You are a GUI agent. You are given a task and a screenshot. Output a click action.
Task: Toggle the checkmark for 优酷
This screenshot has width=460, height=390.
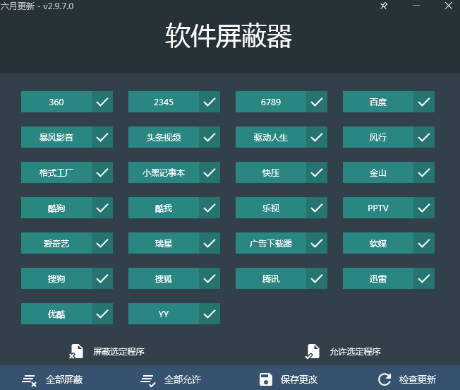tap(102, 314)
